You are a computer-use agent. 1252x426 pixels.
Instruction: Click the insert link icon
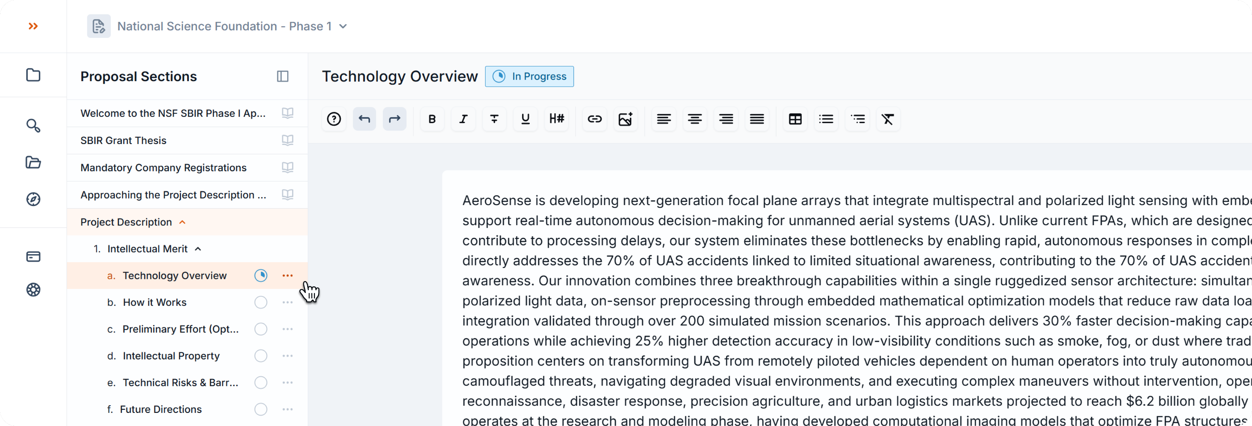[595, 119]
